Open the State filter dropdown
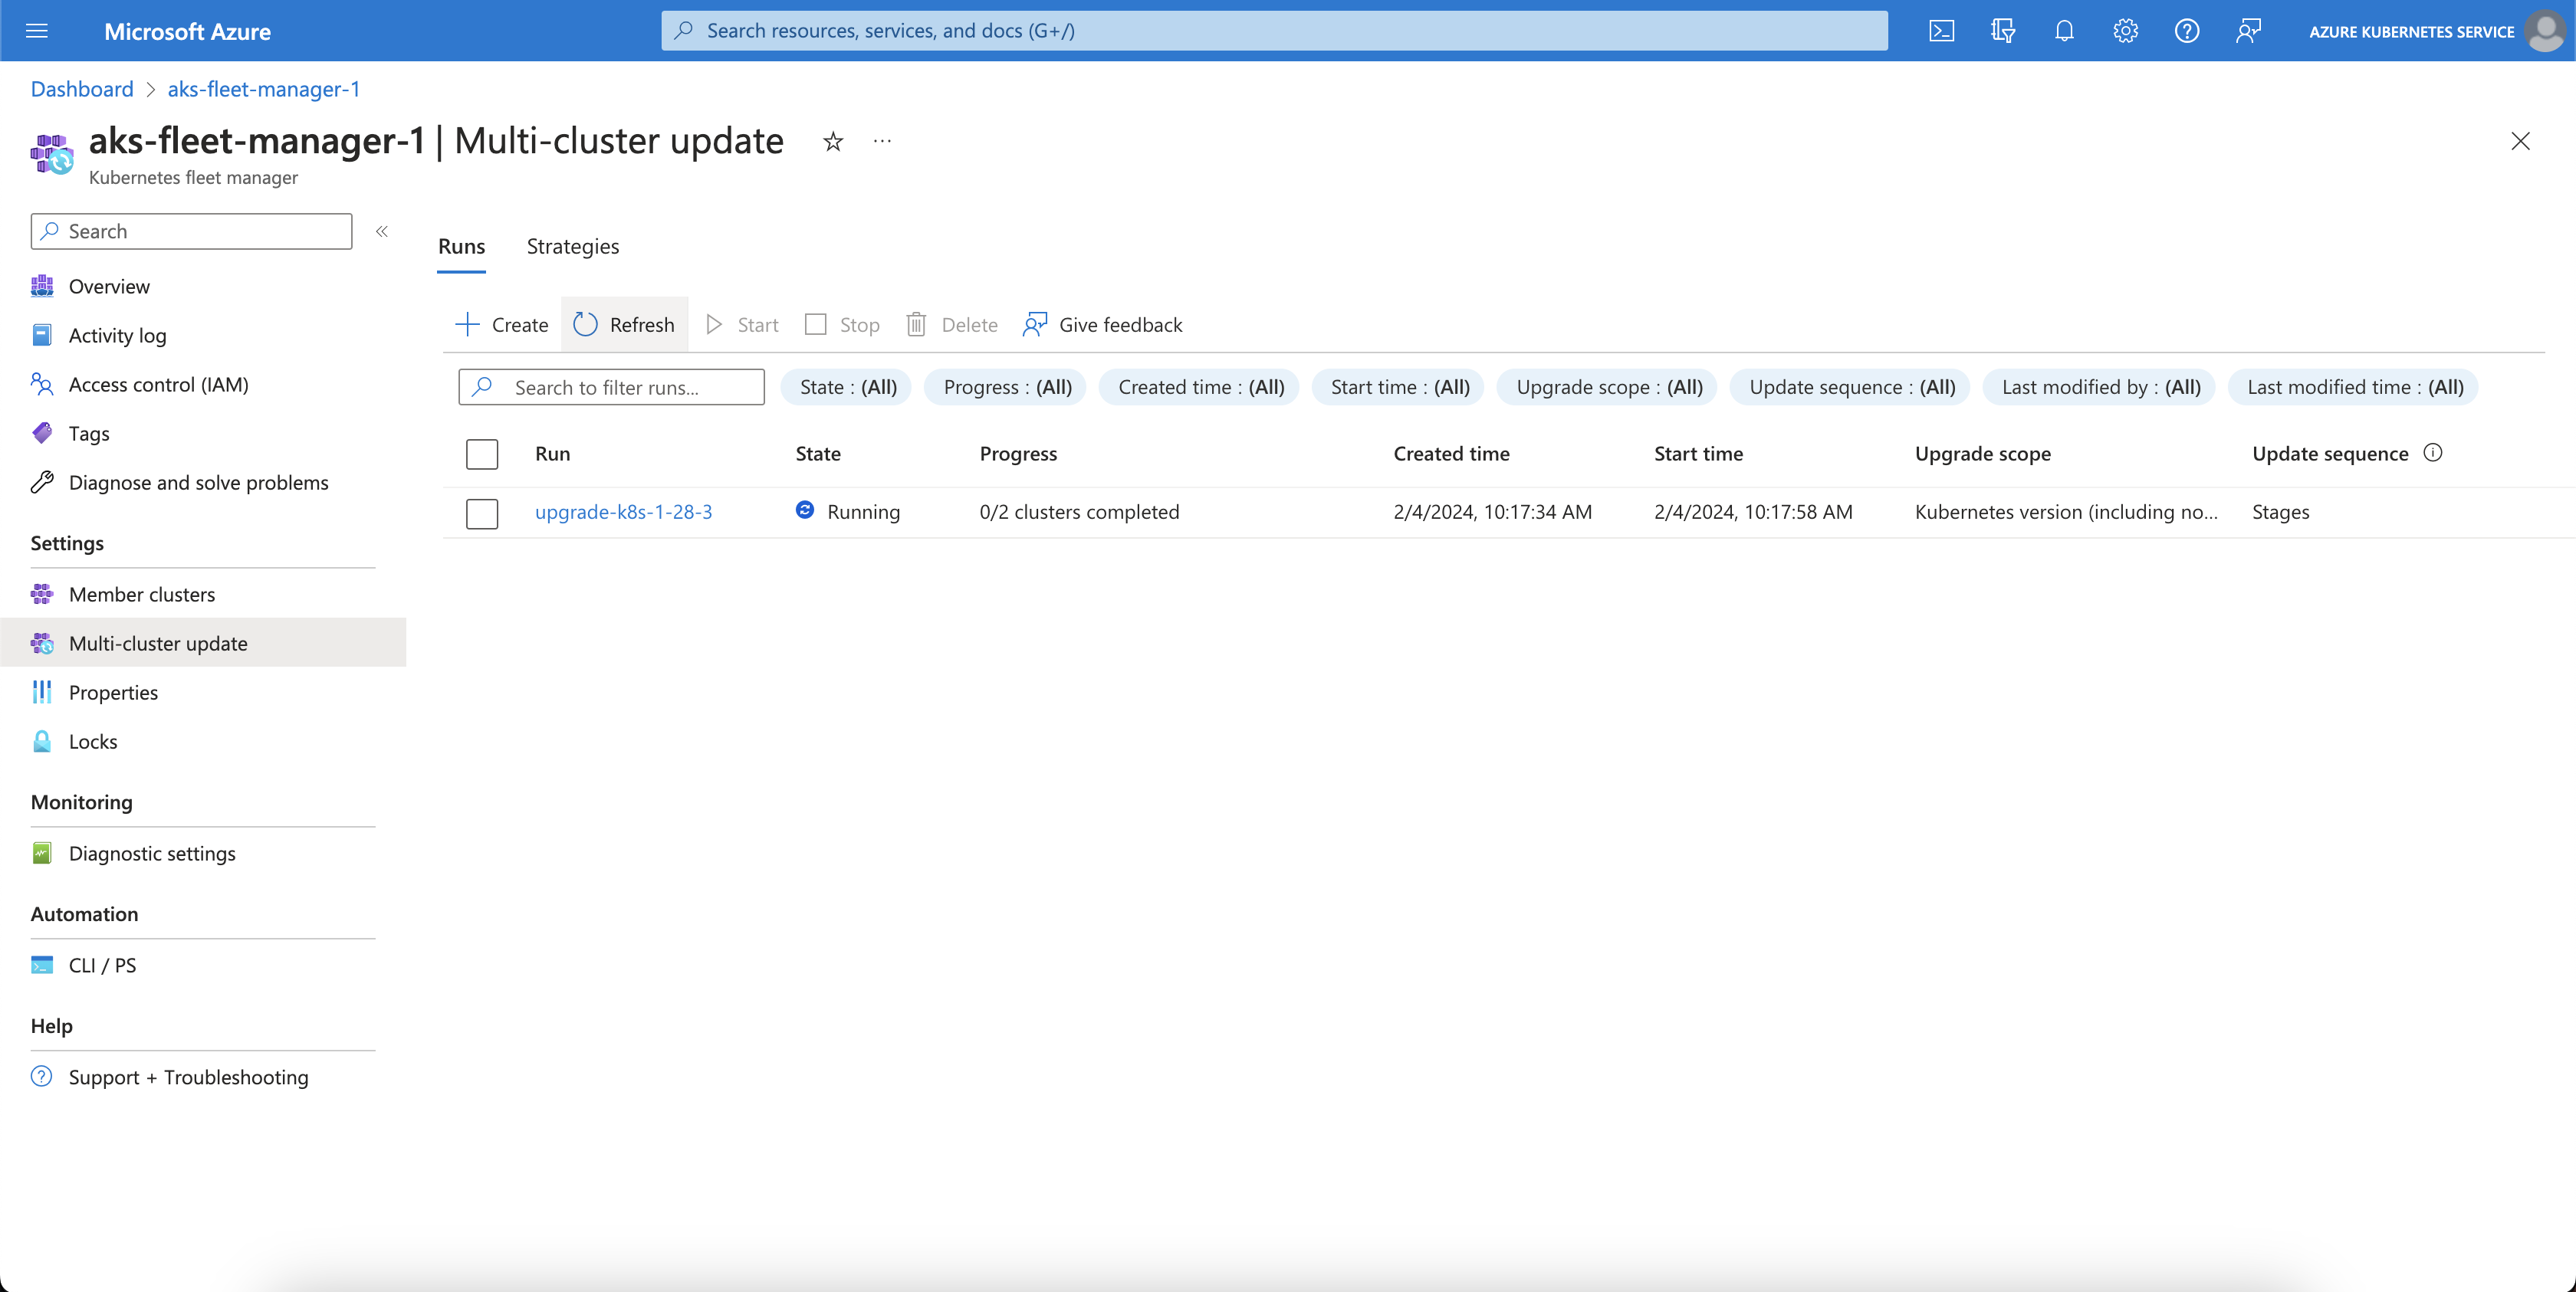The width and height of the screenshot is (2576, 1292). pos(847,387)
